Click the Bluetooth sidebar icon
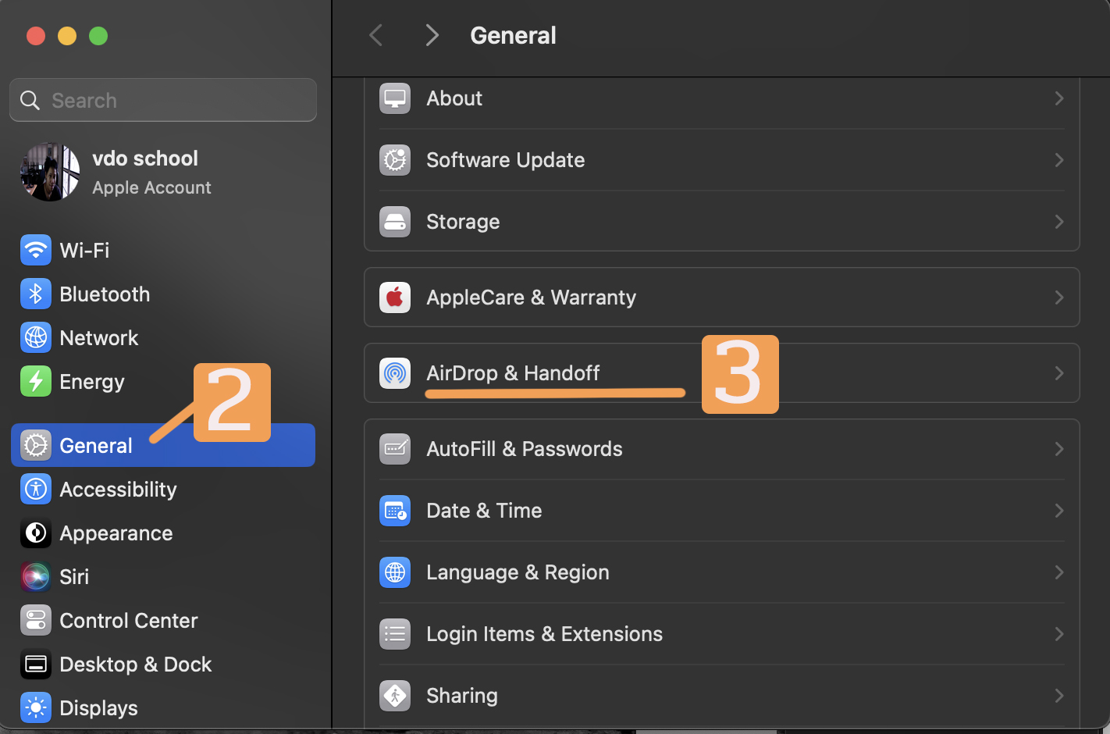The width and height of the screenshot is (1110, 734). click(x=36, y=294)
